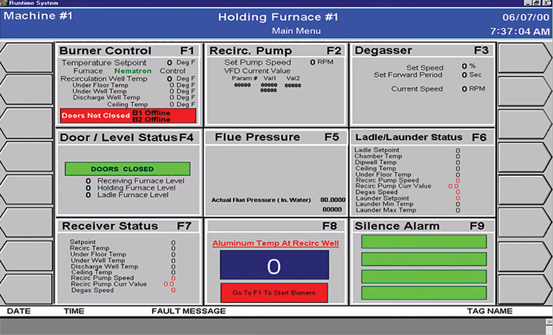Open the Burner Control F1 panel
553x335 pixels.
tap(129, 51)
